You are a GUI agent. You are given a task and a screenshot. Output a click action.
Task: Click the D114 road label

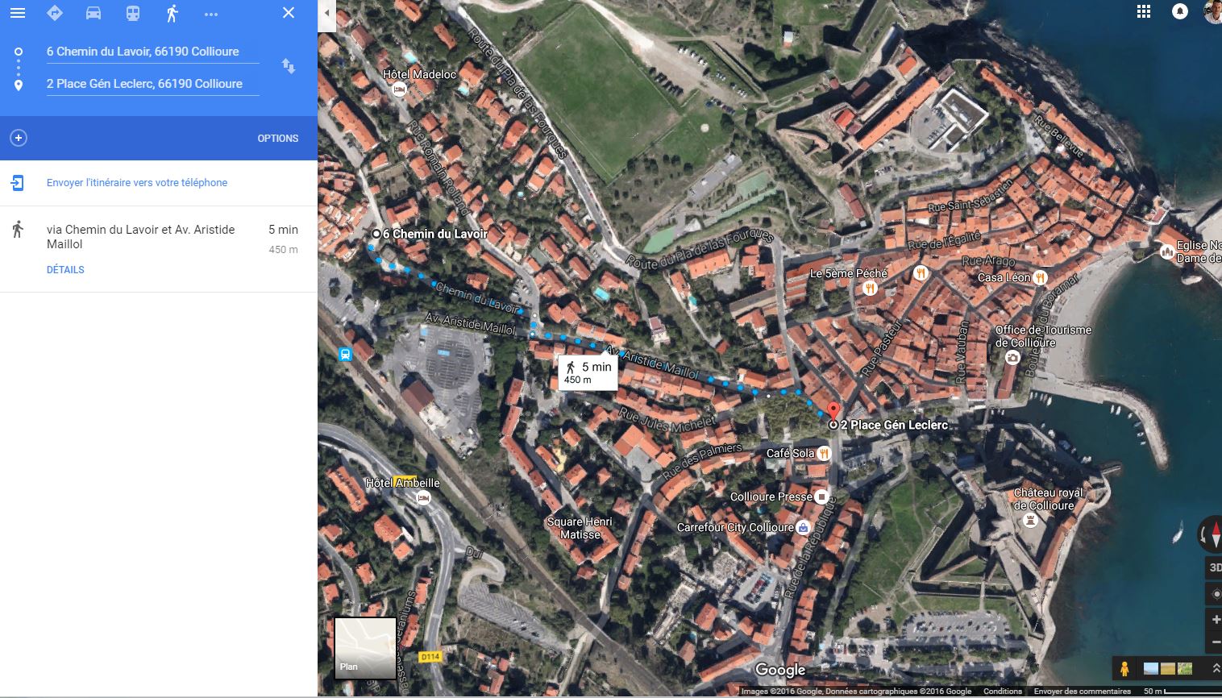[430, 657]
